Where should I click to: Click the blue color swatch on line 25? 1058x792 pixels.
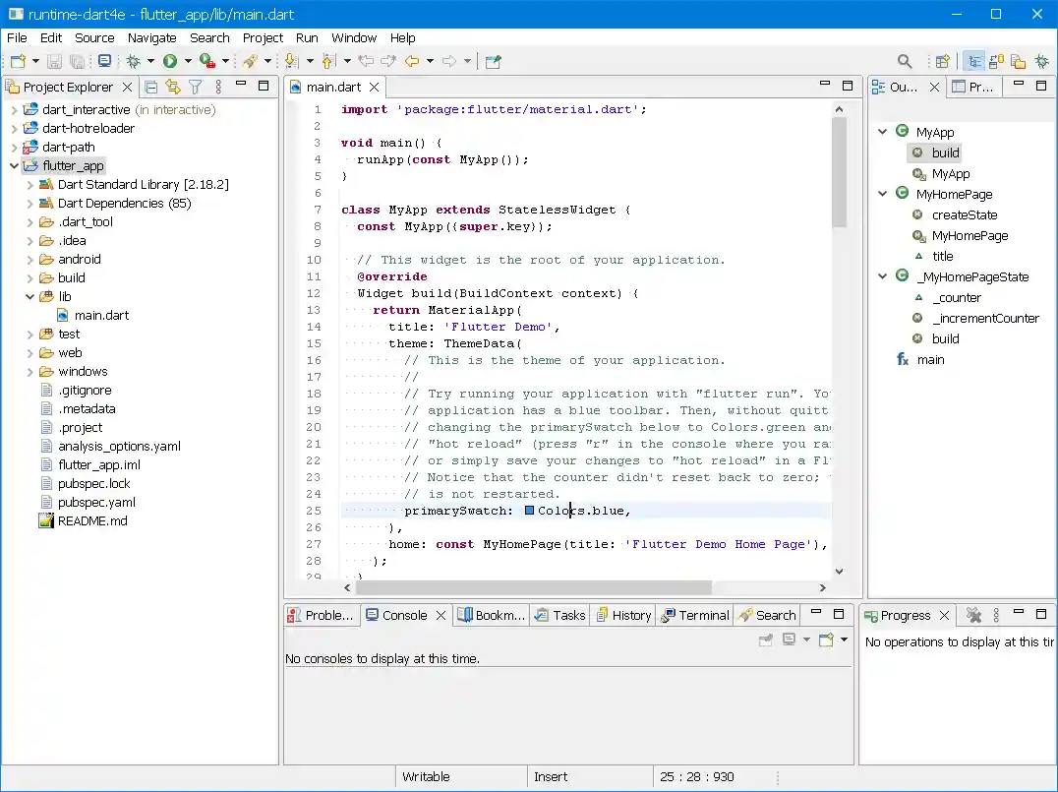529,511
